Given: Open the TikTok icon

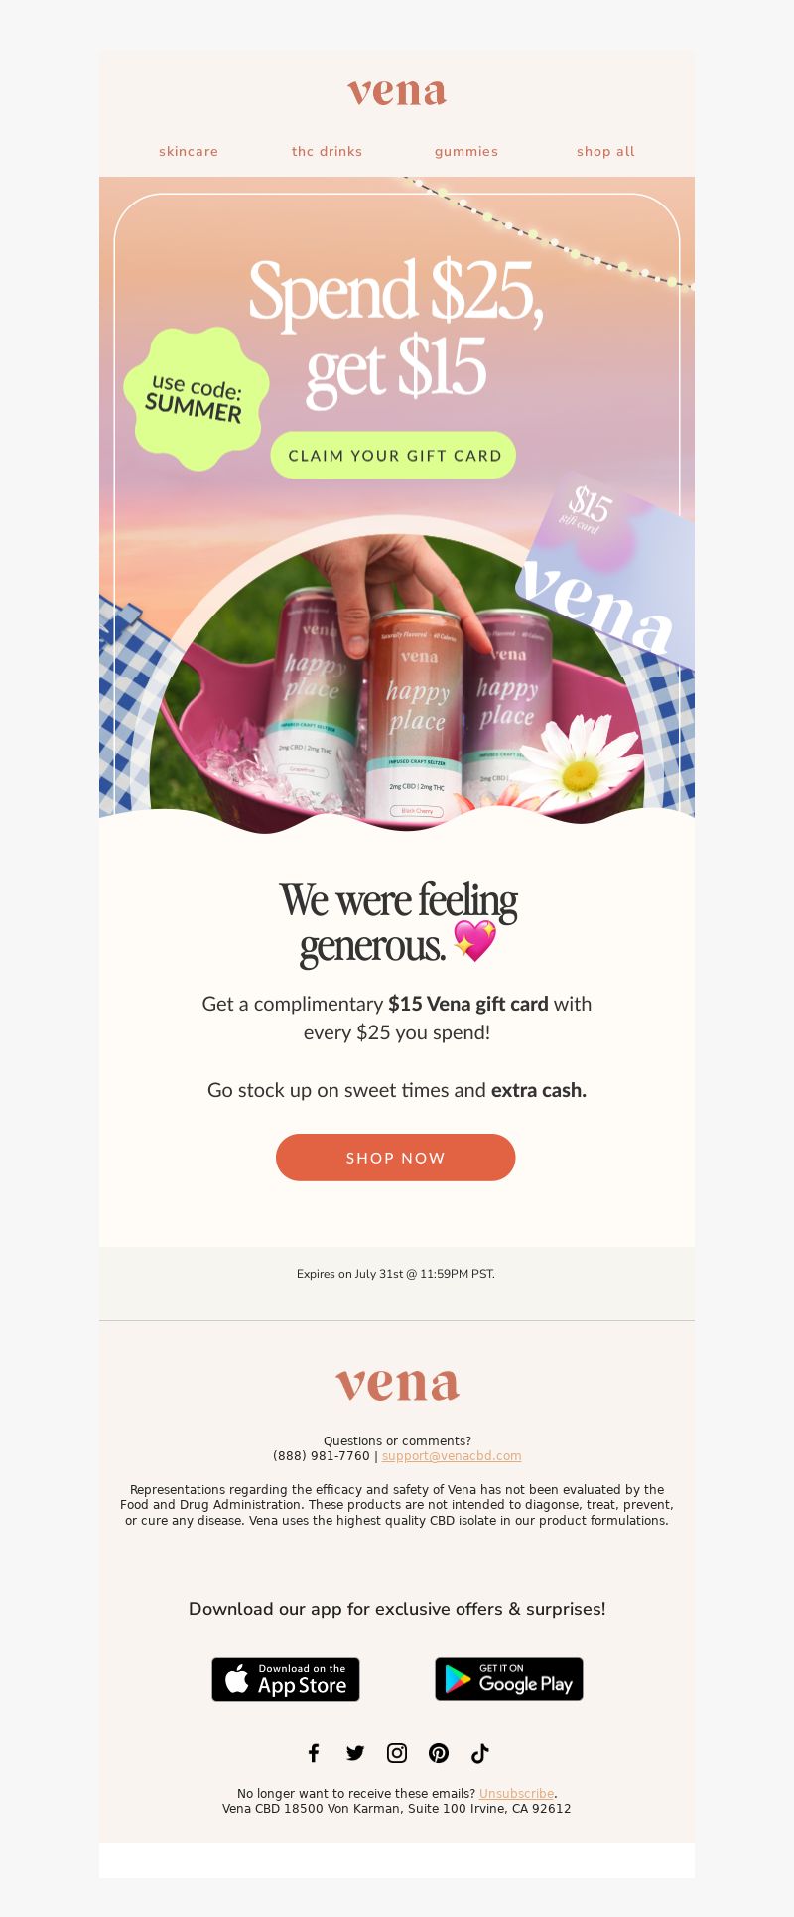Looking at the screenshot, I should (x=480, y=1753).
